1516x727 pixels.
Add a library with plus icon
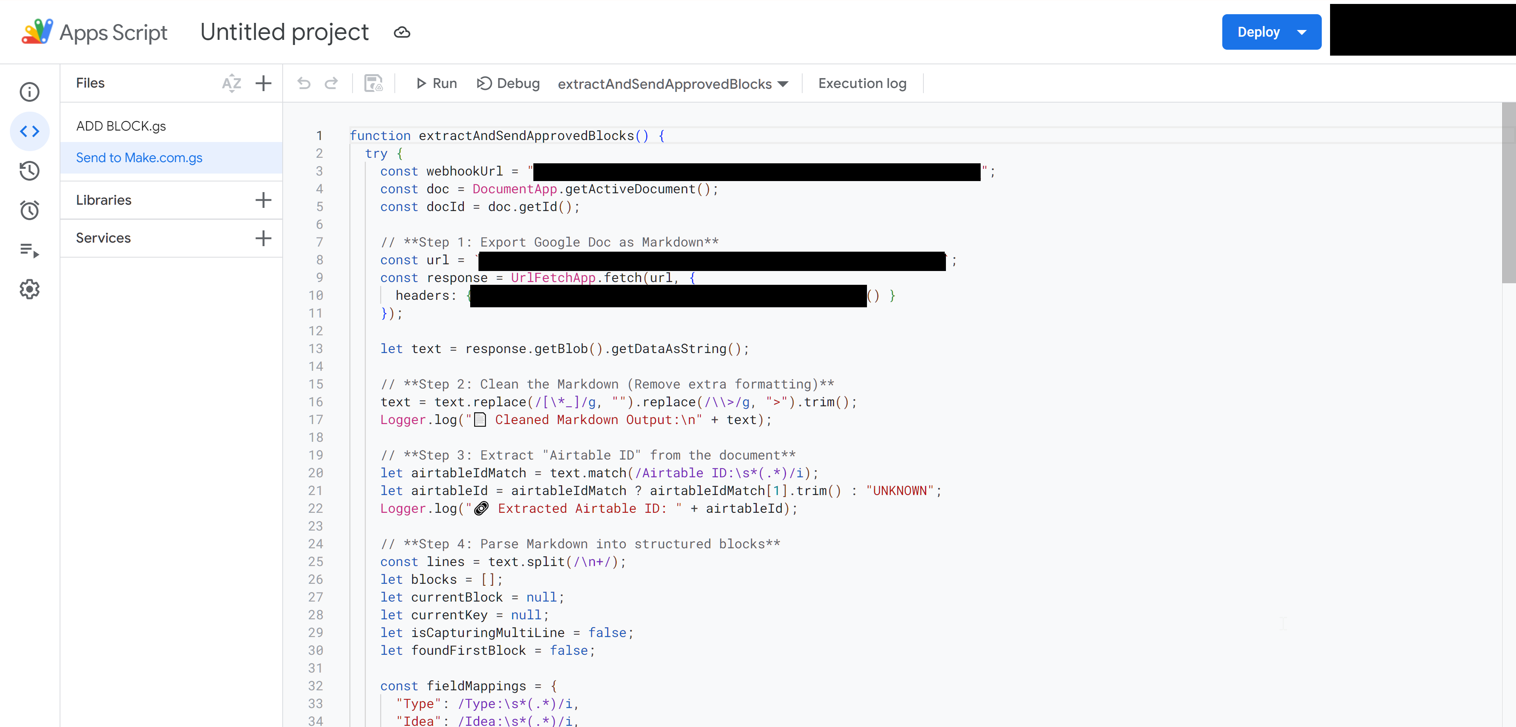(263, 200)
